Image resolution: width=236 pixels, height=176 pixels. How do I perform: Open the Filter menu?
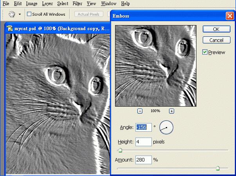click(77, 4)
